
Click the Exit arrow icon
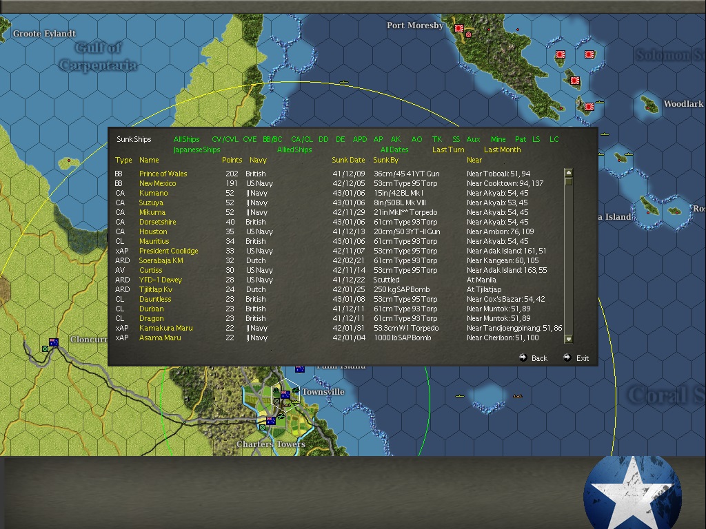[567, 357]
